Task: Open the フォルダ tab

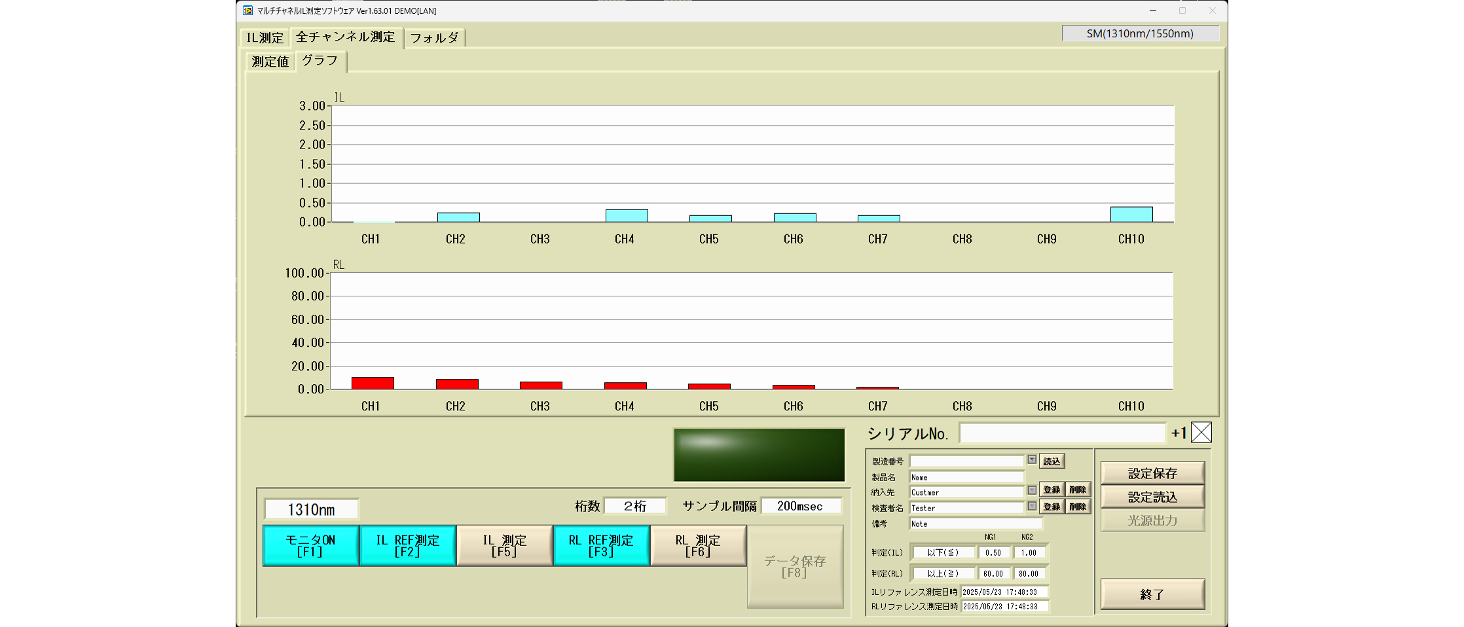Action: coord(435,38)
